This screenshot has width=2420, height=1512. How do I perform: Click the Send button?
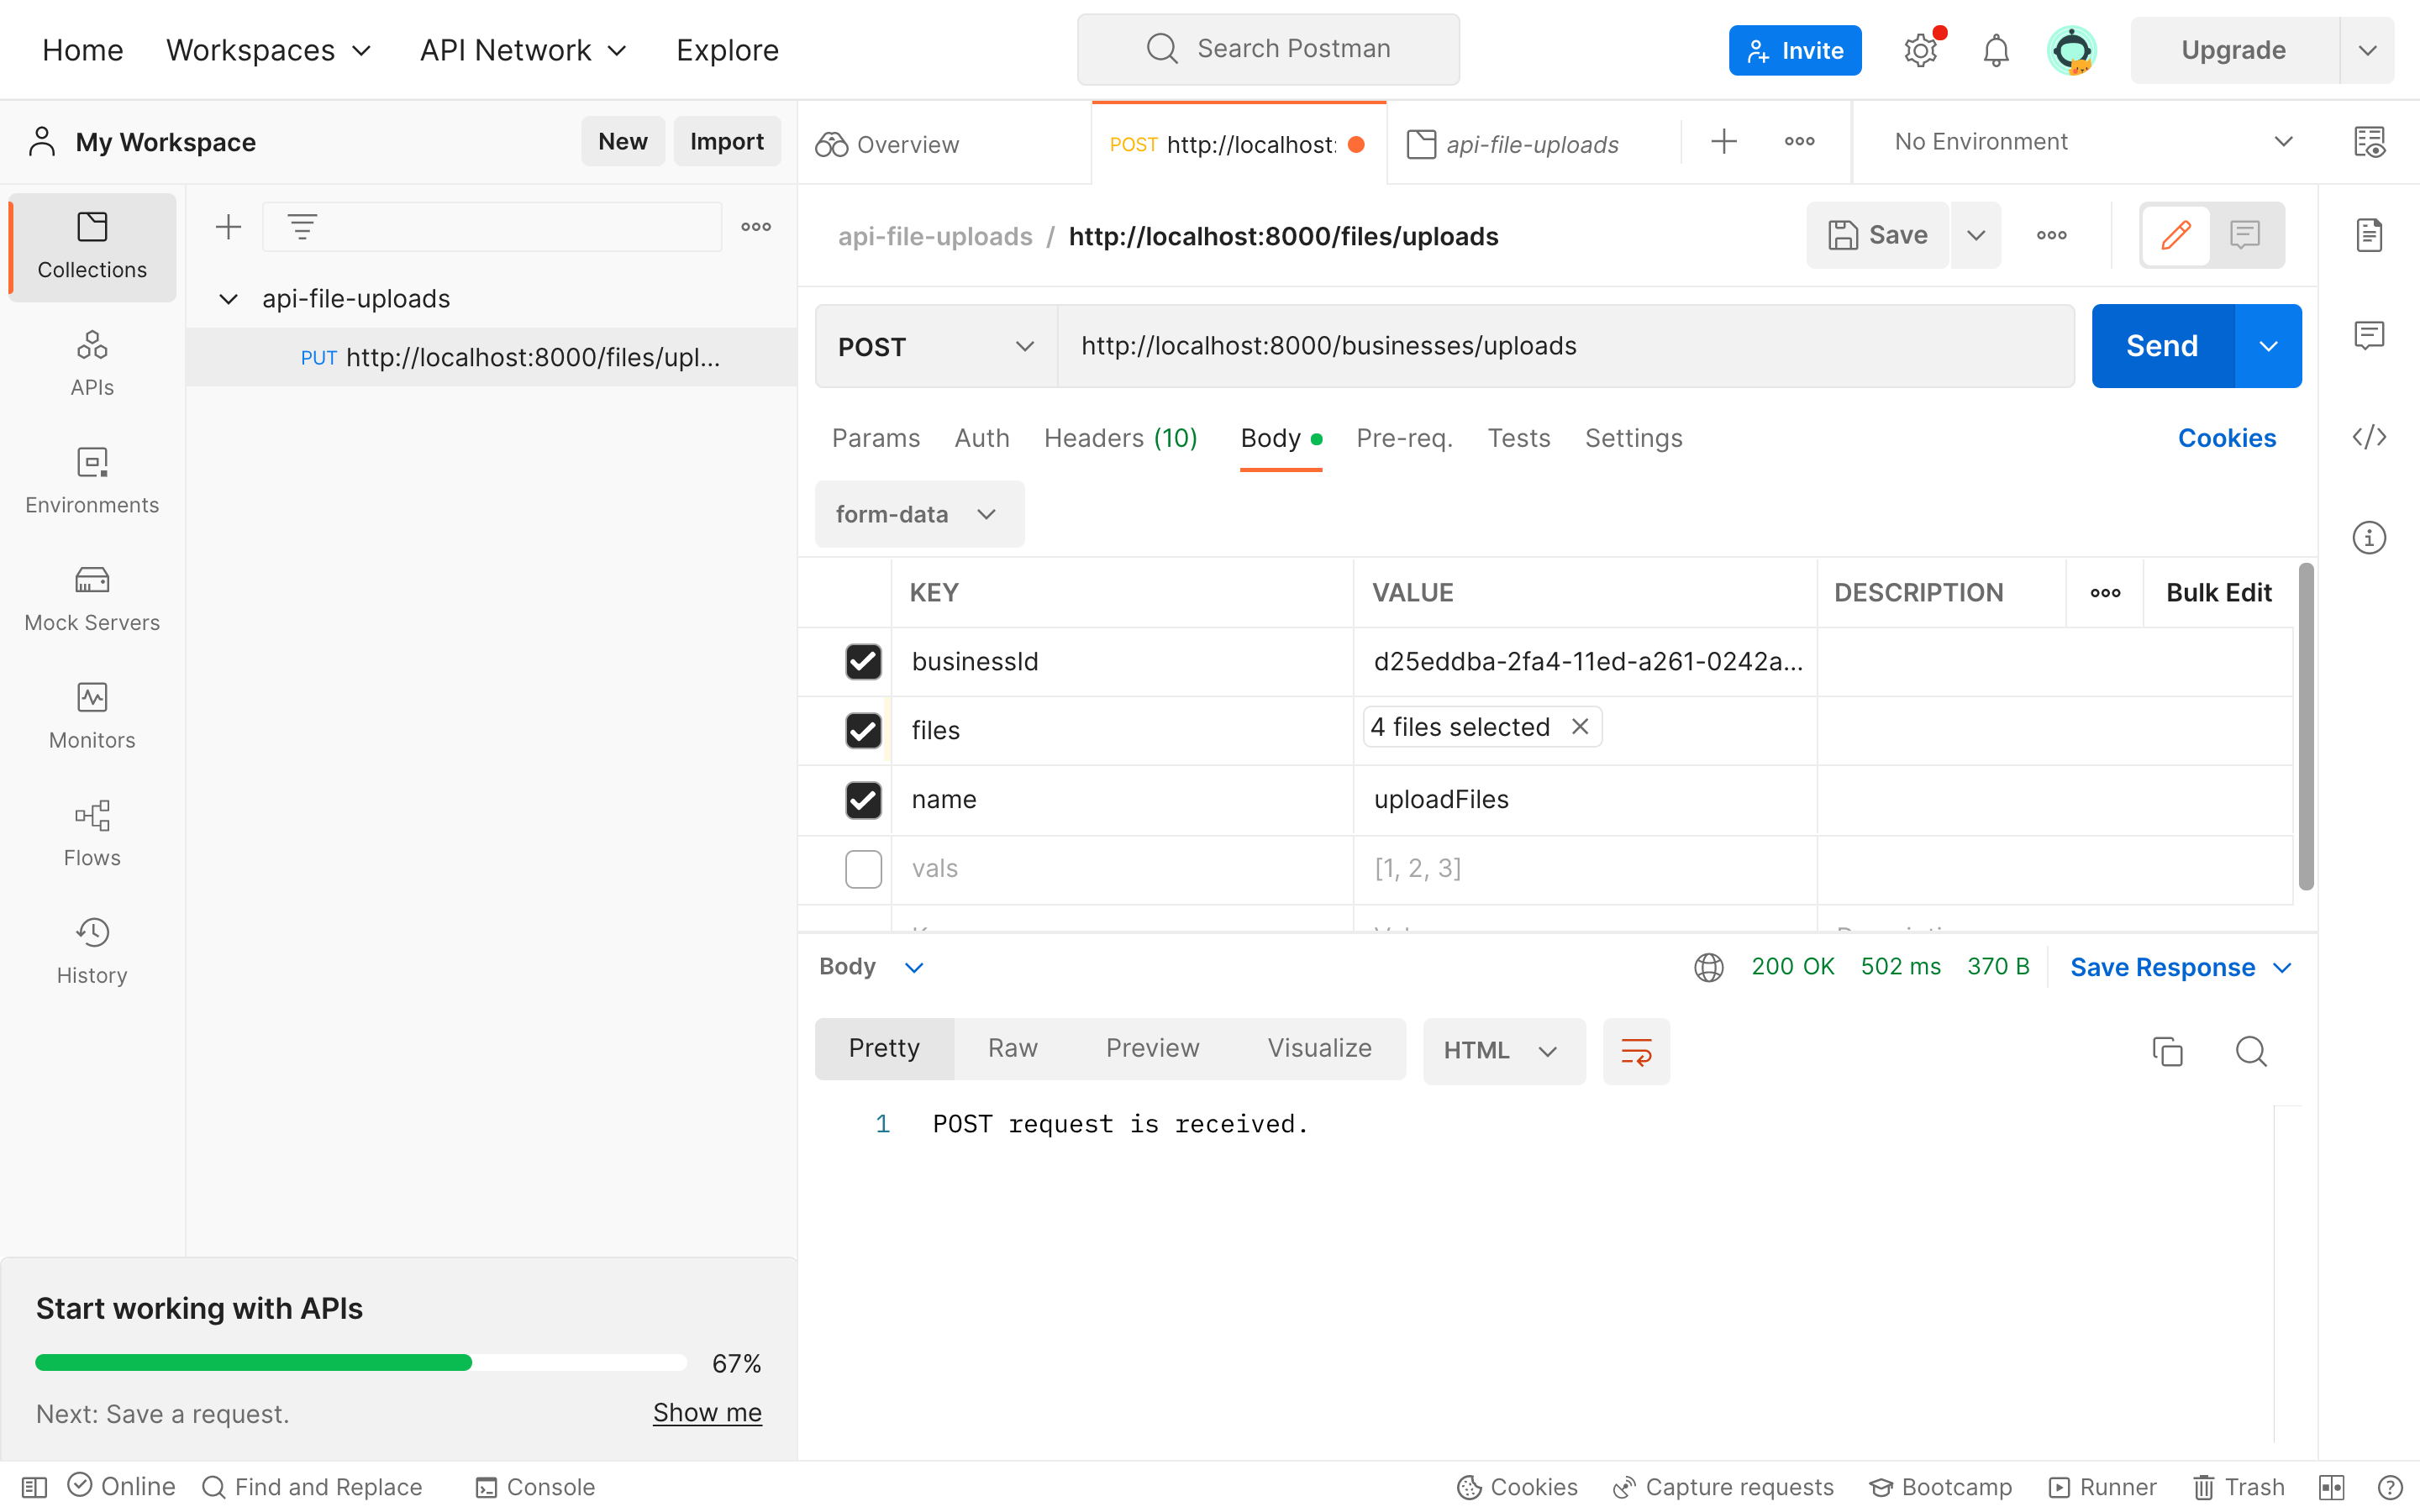point(2162,346)
